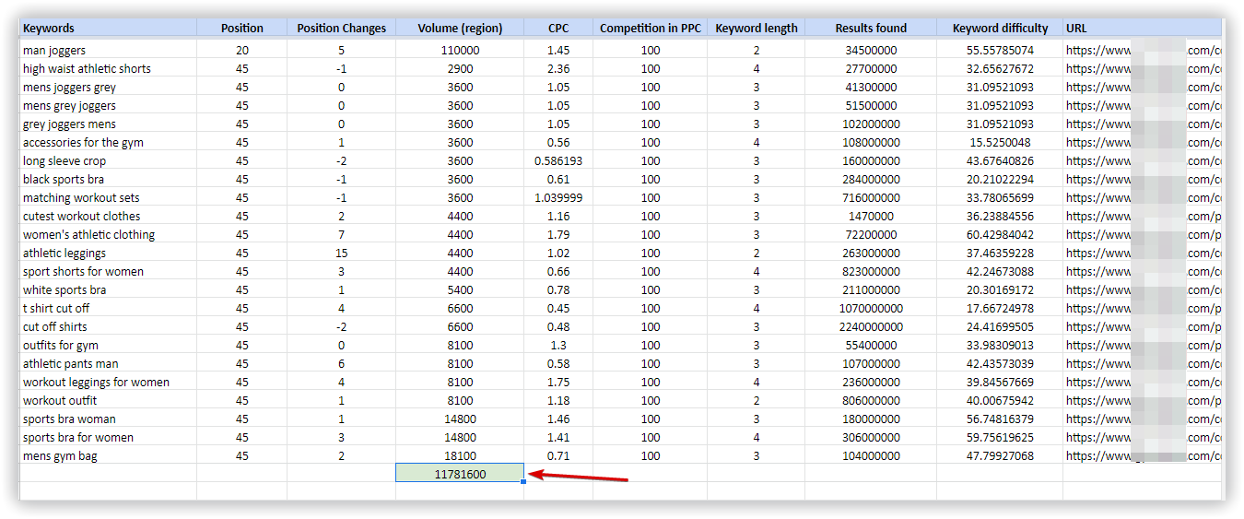
Task: Select the Keyword difficulty column header
Action: coord(1000,29)
